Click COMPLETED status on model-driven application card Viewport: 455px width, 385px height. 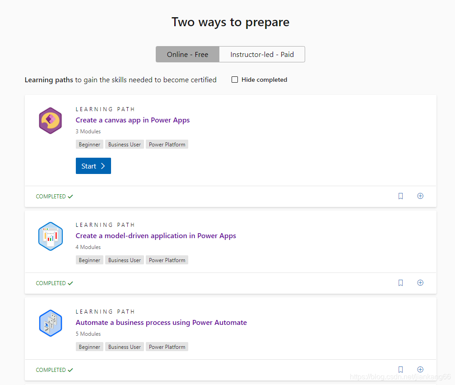54,283
